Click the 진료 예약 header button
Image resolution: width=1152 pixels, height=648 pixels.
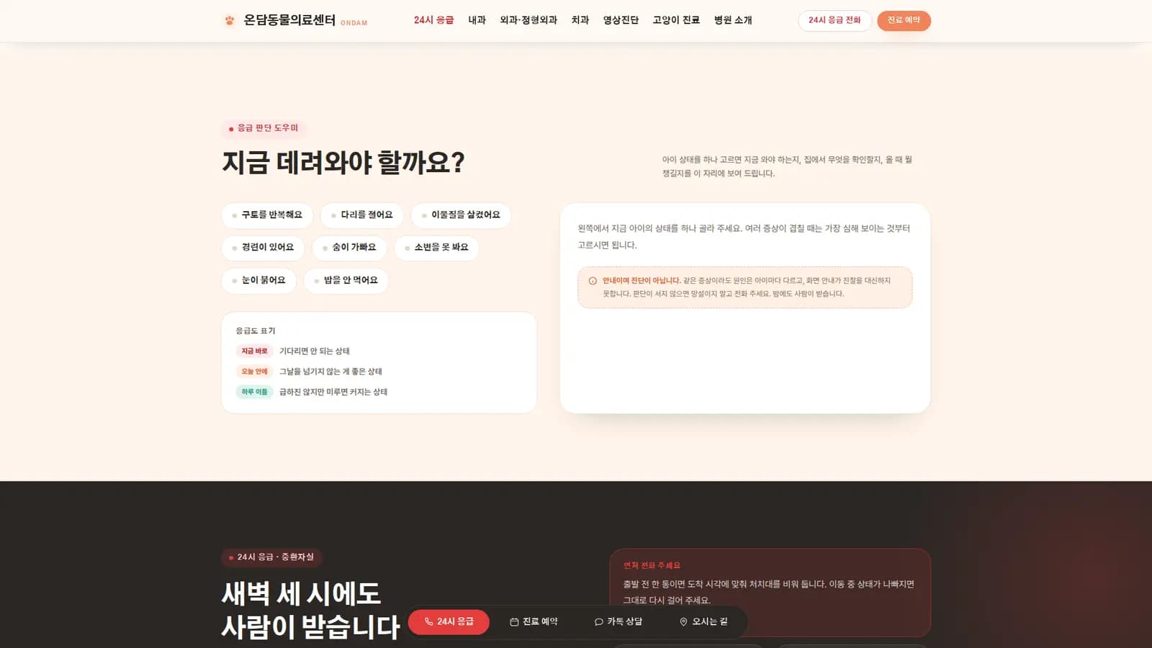(x=904, y=20)
